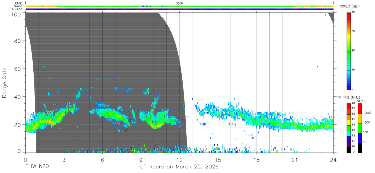375x173 pixels.
Task: Click the UT hours on March 25, 2026 title
Action: coord(180,167)
